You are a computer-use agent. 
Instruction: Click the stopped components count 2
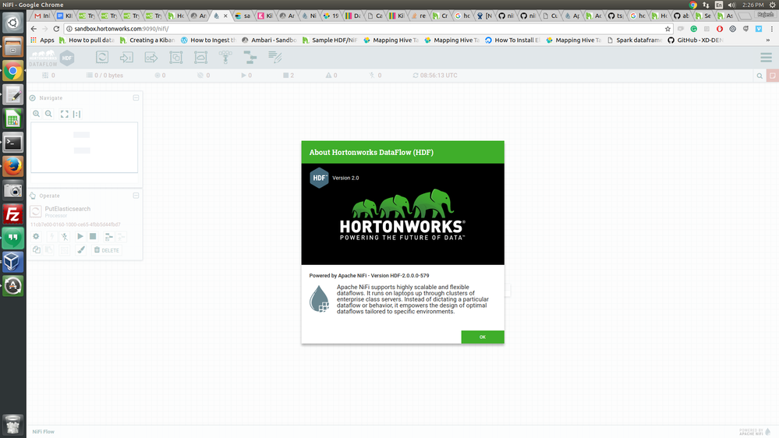289,76
